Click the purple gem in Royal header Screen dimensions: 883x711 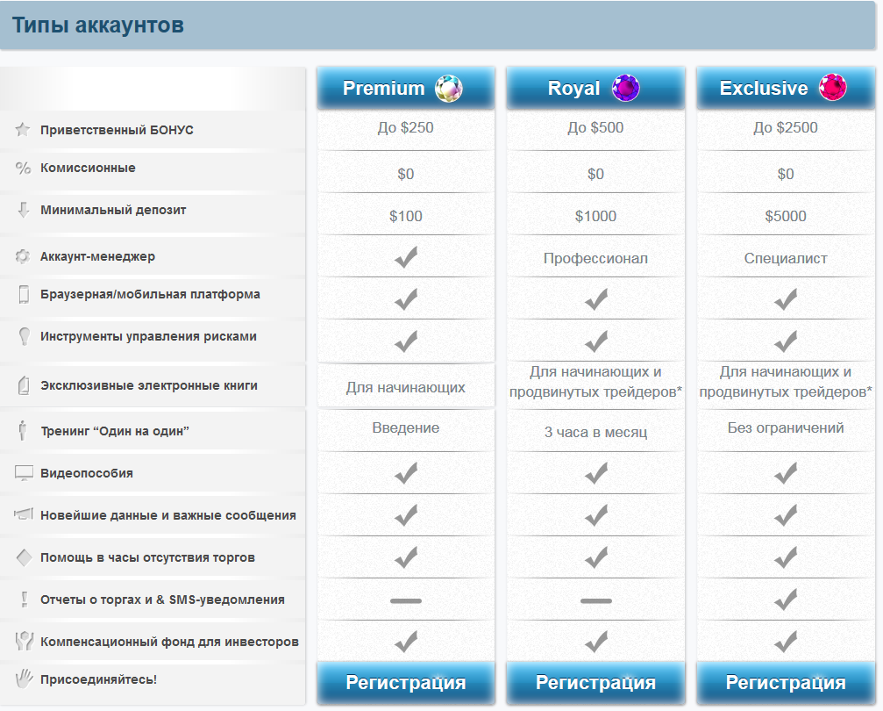pos(626,88)
